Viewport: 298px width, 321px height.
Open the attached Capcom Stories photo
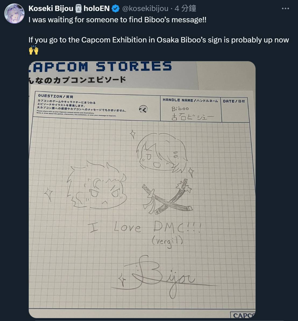click(x=142, y=189)
